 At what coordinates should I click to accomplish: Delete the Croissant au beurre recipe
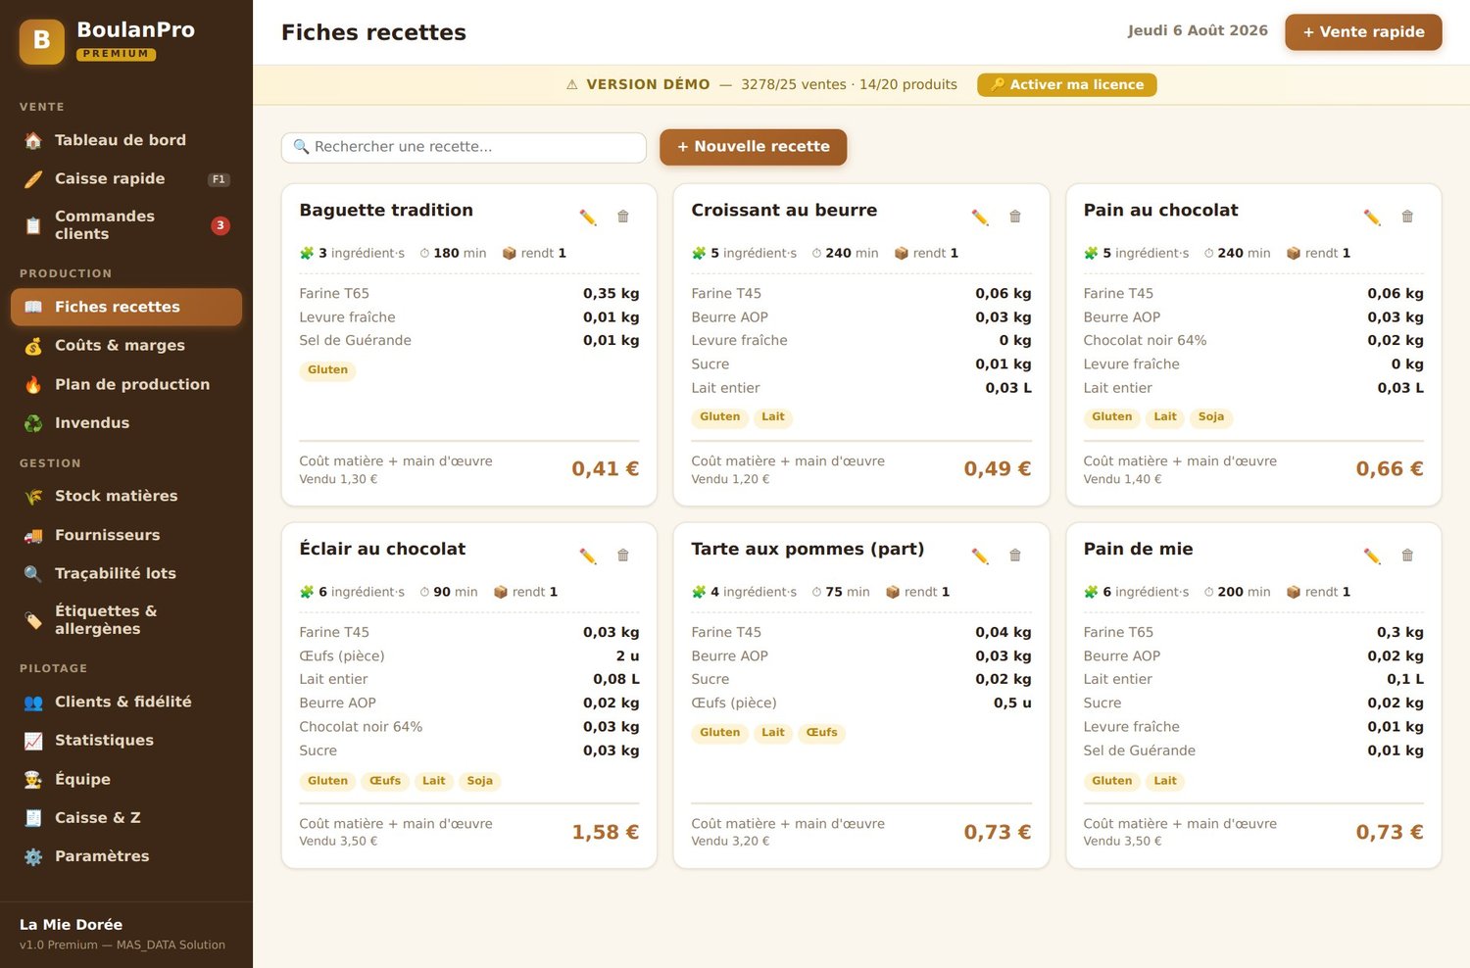point(1015,217)
